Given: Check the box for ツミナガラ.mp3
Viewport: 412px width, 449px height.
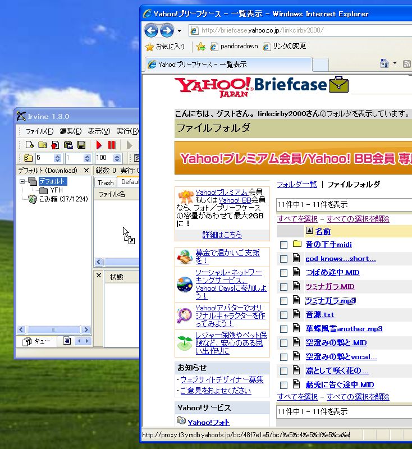Looking at the screenshot, I should pos(283,301).
